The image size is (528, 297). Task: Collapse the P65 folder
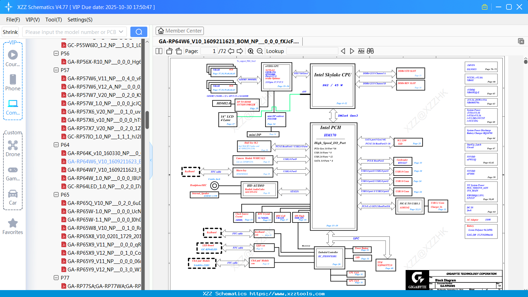point(56,195)
